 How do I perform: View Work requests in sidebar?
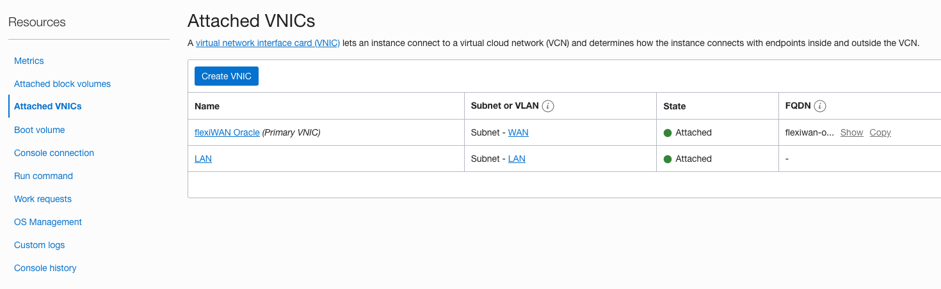pyautogui.click(x=43, y=199)
